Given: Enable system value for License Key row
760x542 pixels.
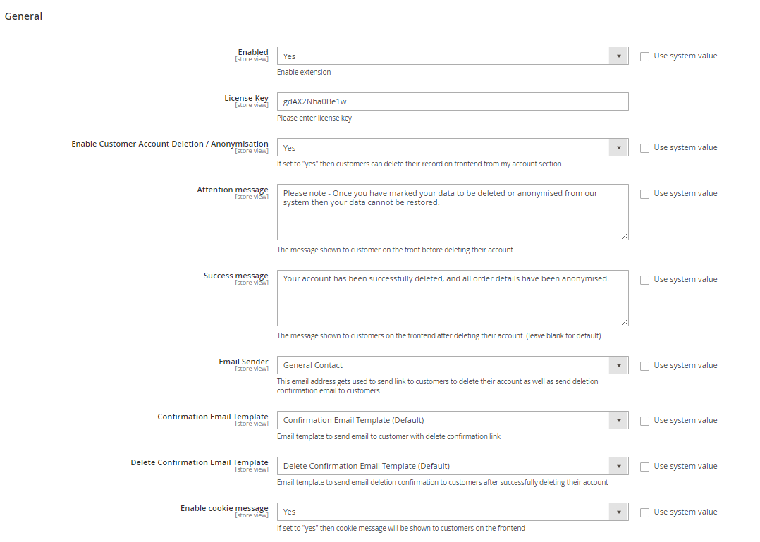Looking at the screenshot, I should tap(644, 101).
